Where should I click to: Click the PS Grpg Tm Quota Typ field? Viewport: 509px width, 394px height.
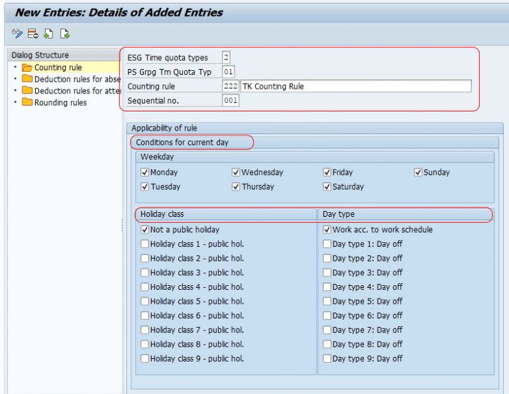pos(228,72)
